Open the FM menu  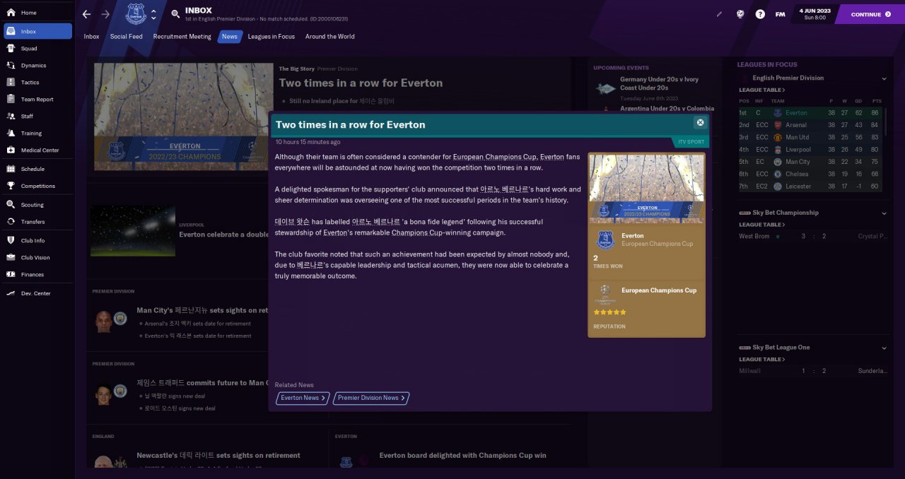[x=780, y=14]
